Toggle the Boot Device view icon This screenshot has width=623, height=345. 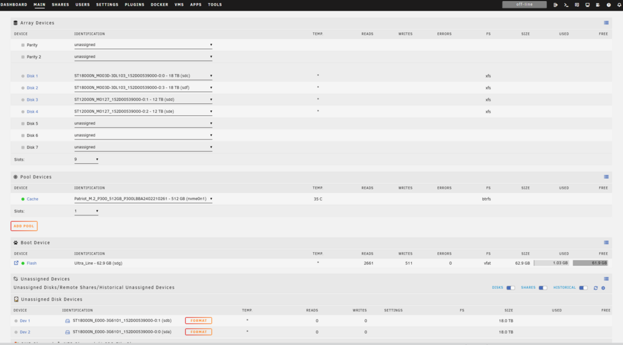pos(606,242)
